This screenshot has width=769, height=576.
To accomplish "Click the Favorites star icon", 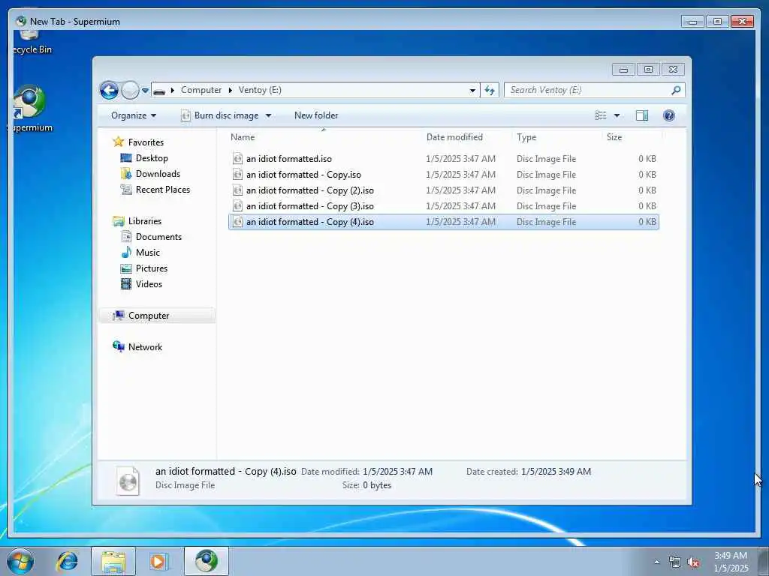I will pyautogui.click(x=118, y=142).
